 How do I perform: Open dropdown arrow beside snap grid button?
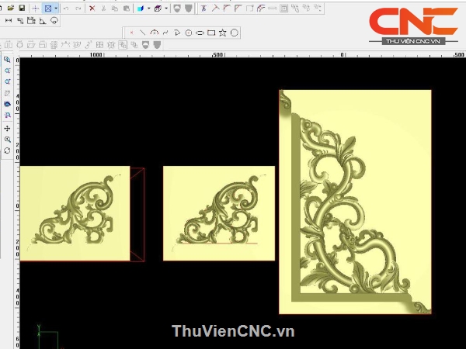[55, 8]
